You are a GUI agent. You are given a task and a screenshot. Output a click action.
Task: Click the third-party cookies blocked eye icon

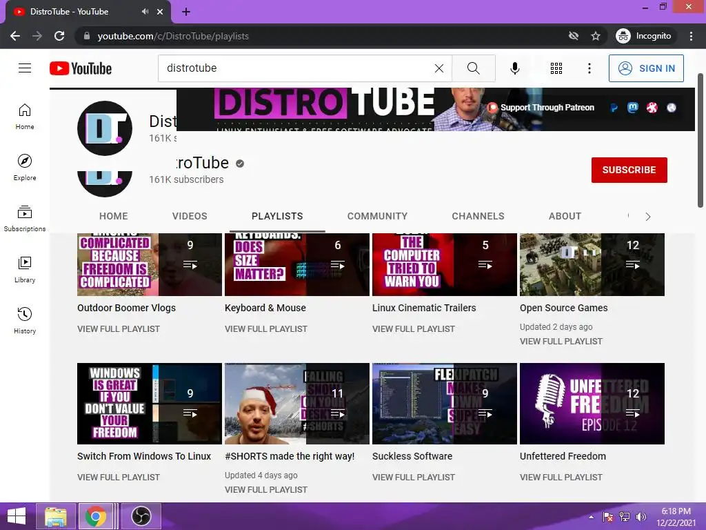pyautogui.click(x=573, y=36)
